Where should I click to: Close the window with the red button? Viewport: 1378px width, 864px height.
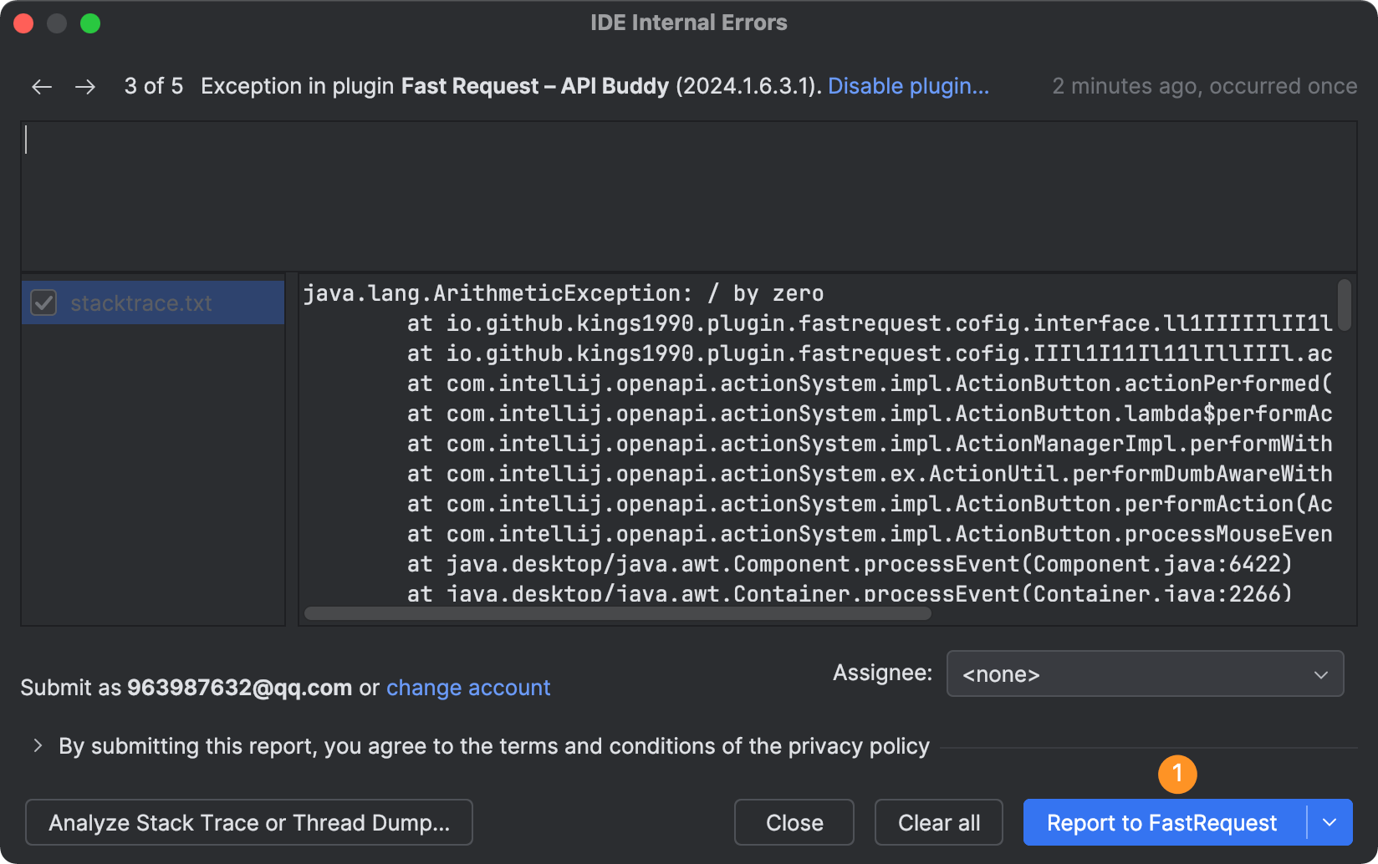click(x=23, y=23)
